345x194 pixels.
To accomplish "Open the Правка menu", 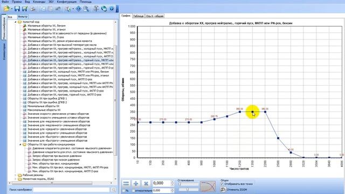I will pyautogui.click(x=17, y=2).
